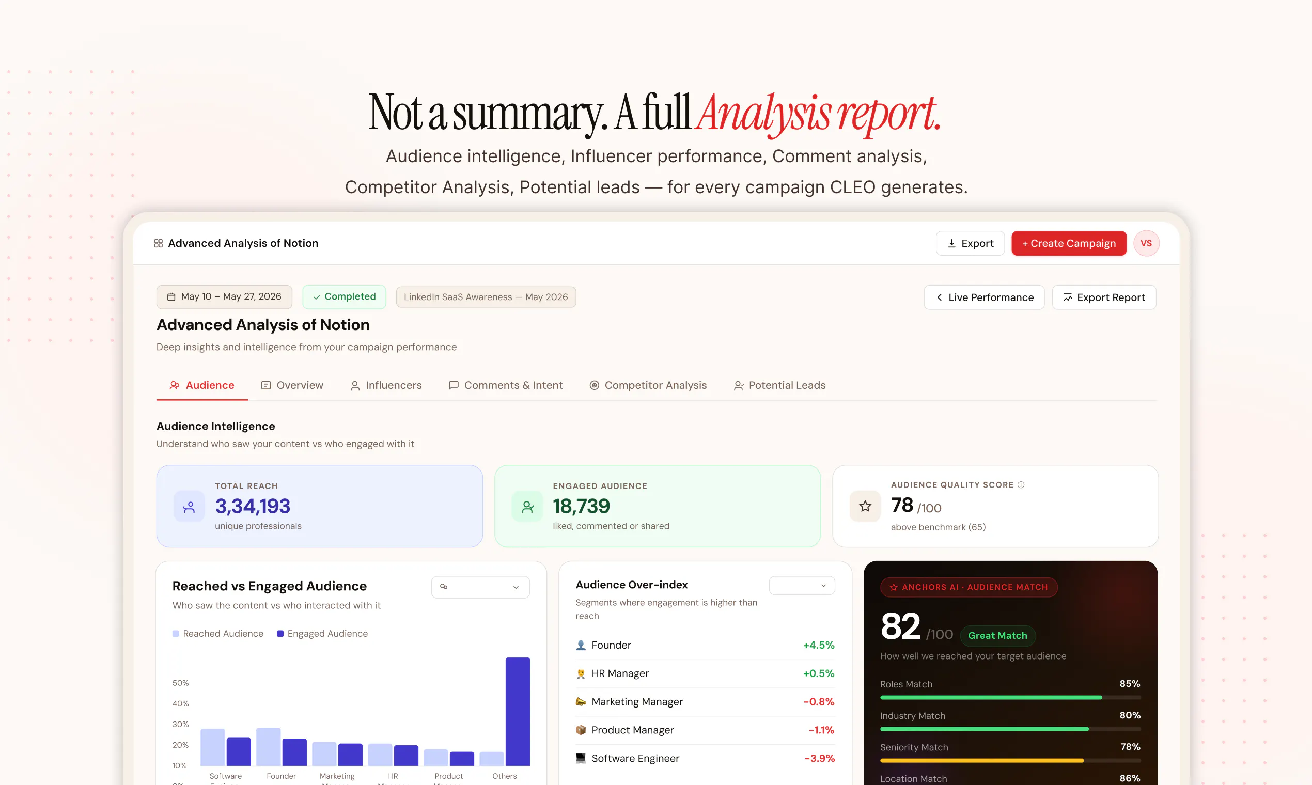Screen dimensions: 1312x785
Task: Click the LinkedIn SaaS Awareness campaign tag
Action: click(x=486, y=297)
